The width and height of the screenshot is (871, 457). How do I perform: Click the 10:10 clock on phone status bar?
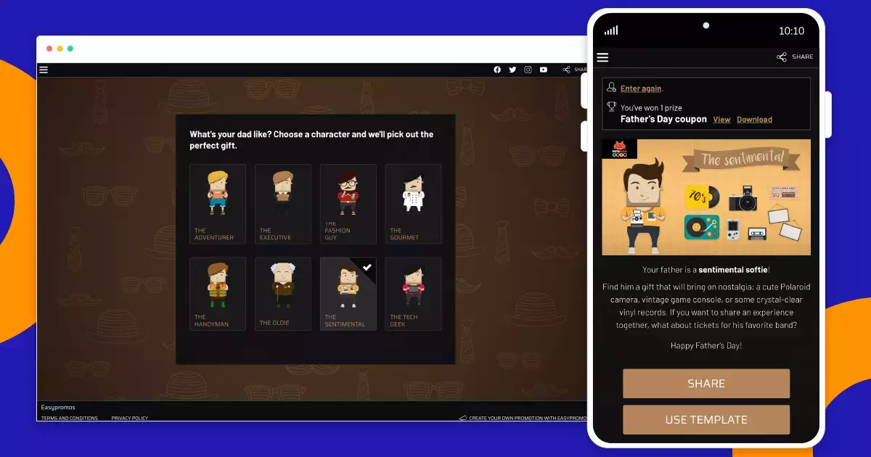tap(791, 31)
